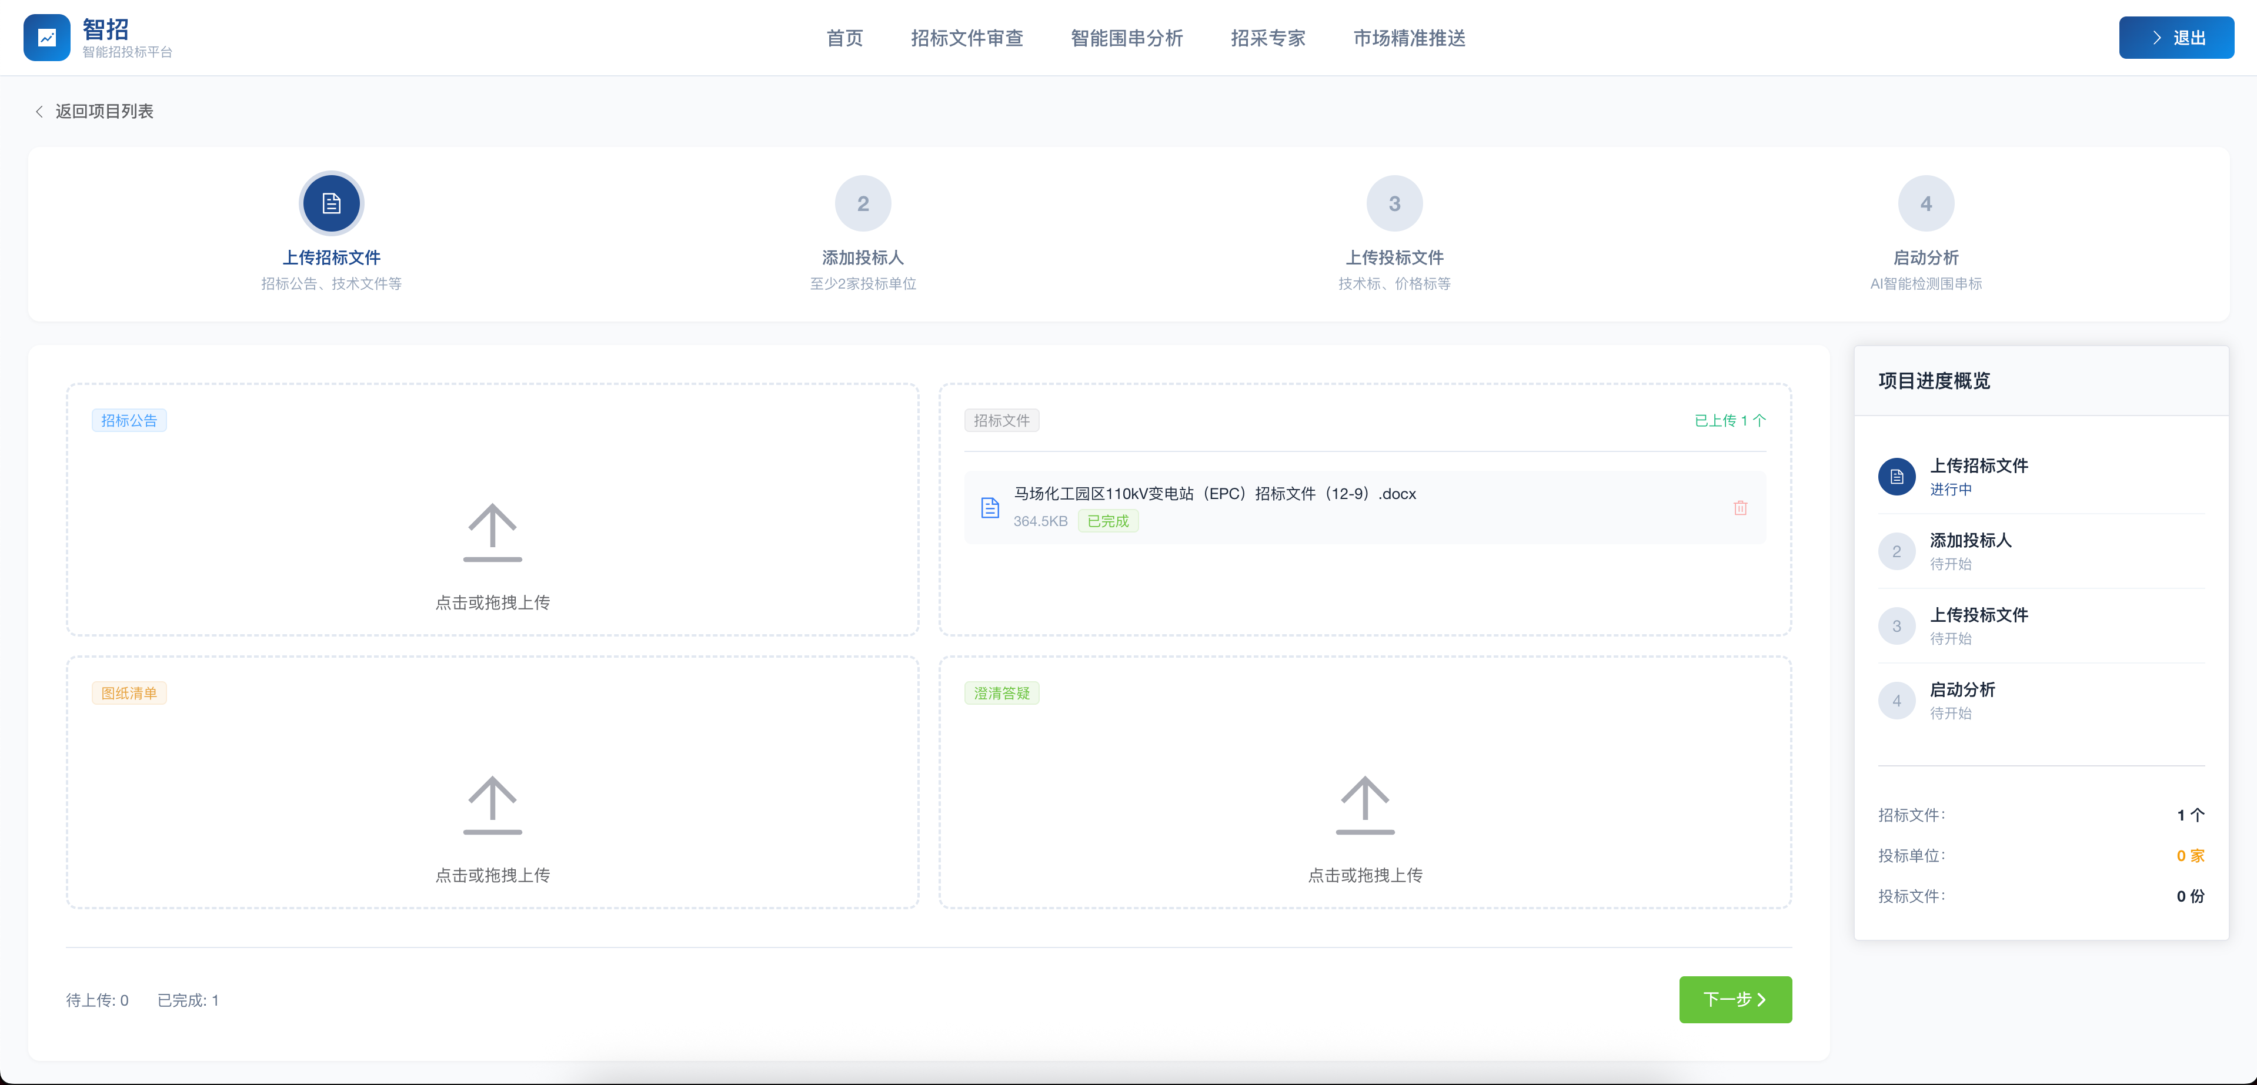Viewport: 2257px width, 1085px height.
Task: Select step 1 上传招标文件 document icon
Action: coord(331,203)
